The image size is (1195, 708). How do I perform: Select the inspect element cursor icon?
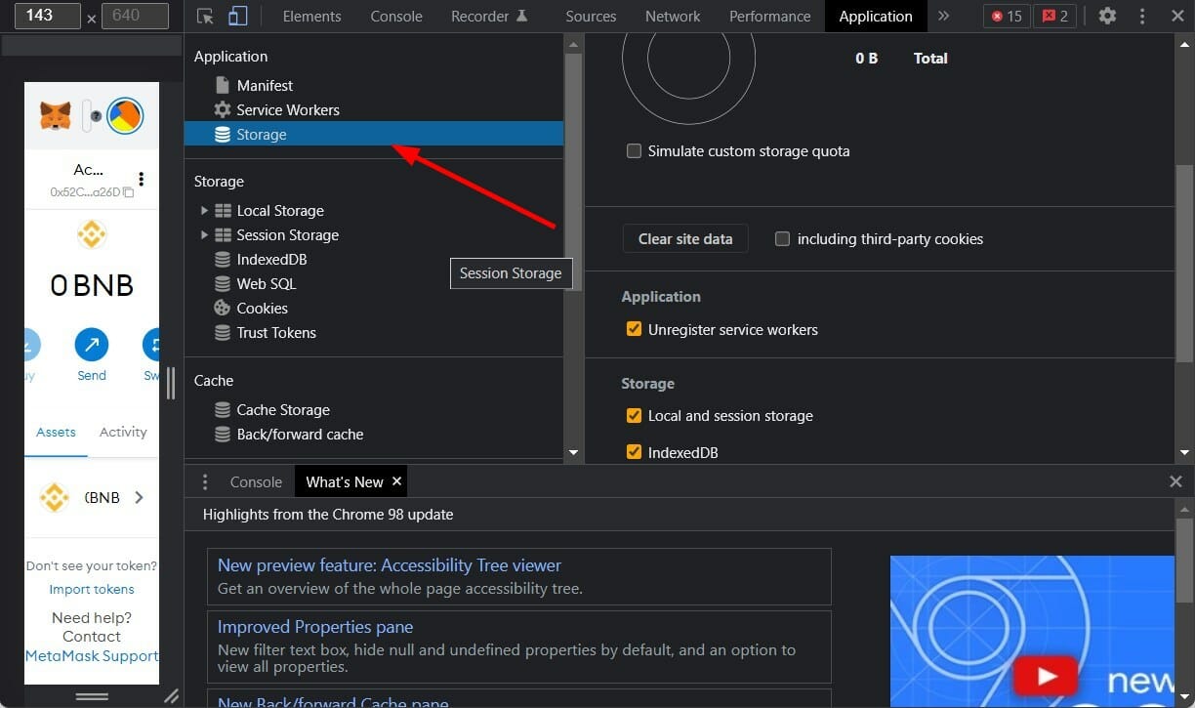(x=206, y=17)
